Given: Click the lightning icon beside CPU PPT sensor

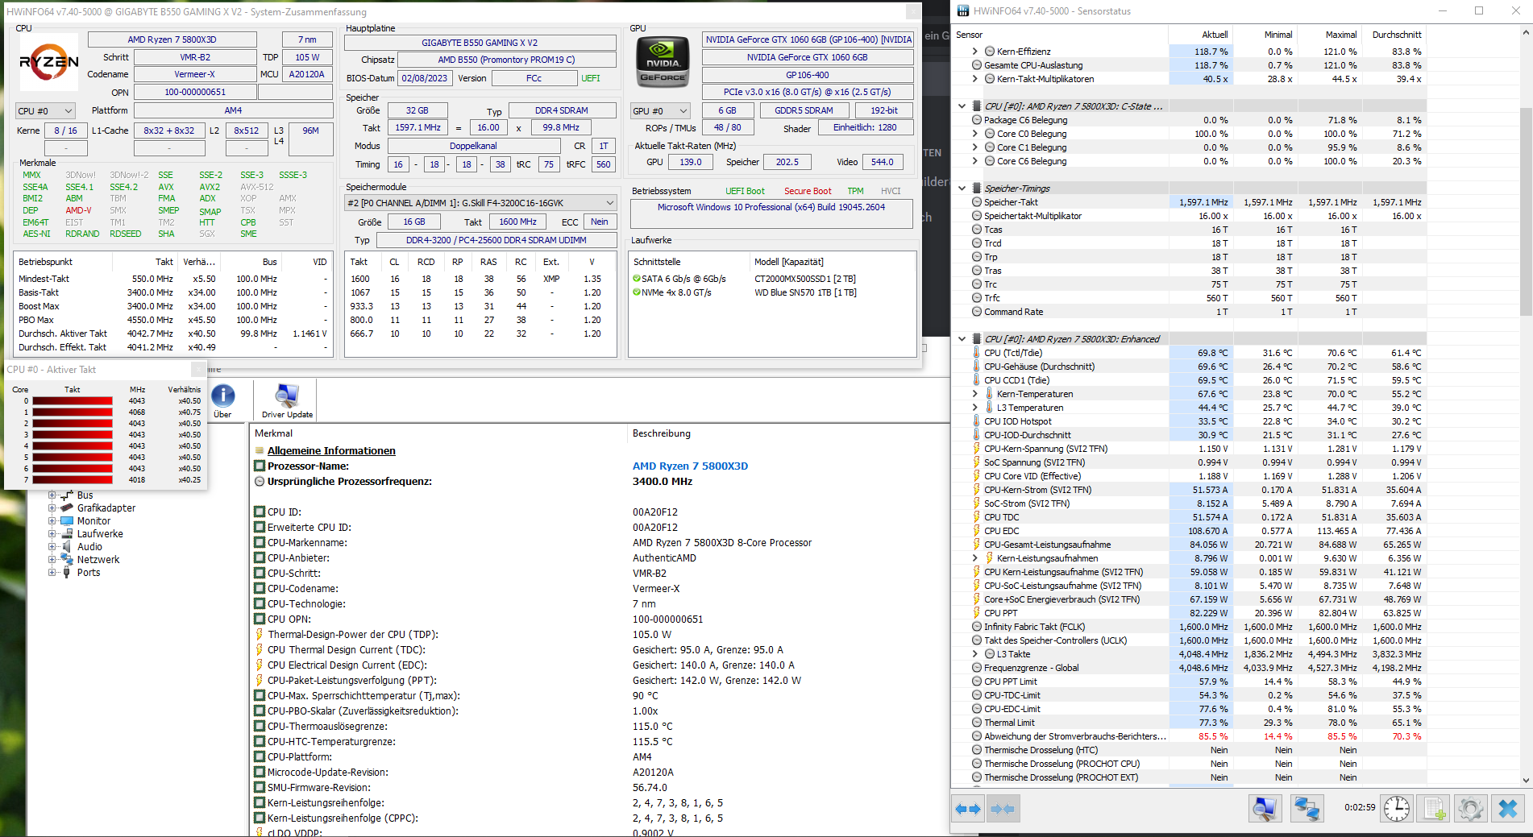Looking at the screenshot, I should (x=977, y=613).
